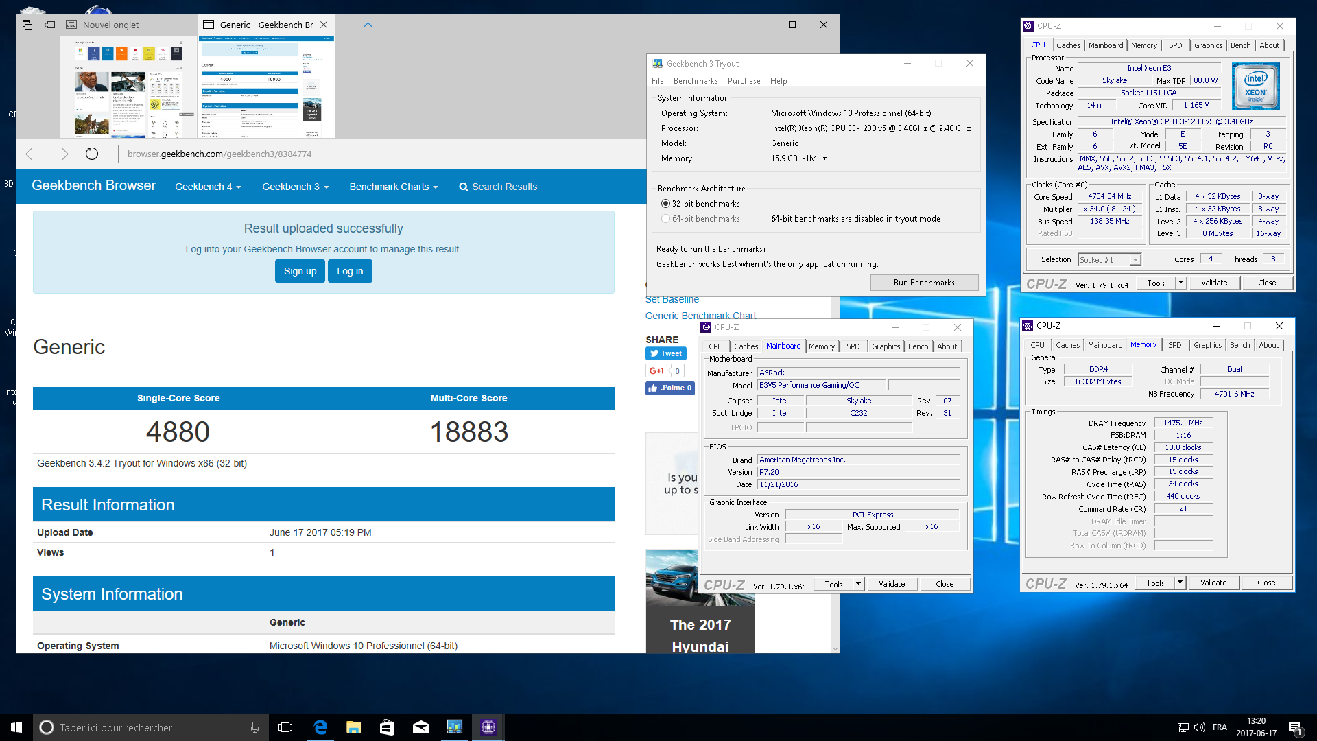Screen dimensions: 1317x741
Task: Select the Nouvel onglet preview thumbnail
Action: point(129,87)
